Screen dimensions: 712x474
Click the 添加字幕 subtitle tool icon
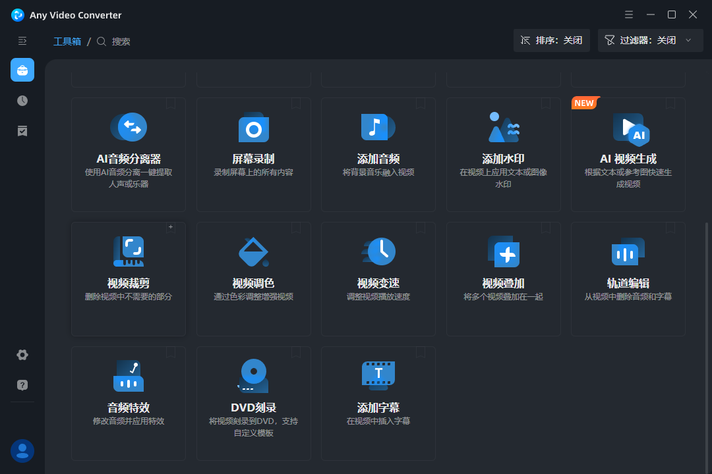click(378, 375)
